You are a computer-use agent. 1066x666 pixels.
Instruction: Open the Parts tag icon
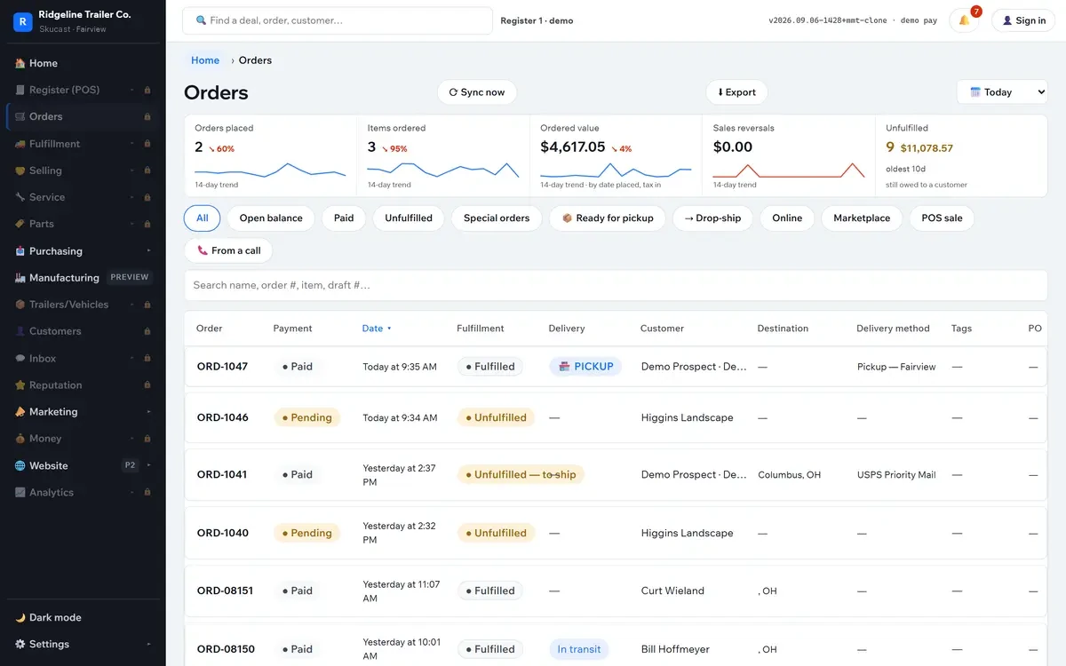point(20,224)
